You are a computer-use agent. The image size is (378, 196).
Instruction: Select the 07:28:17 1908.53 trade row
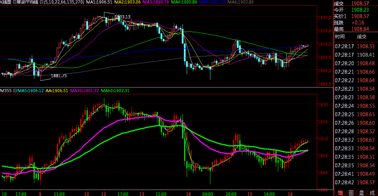click(x=356, y=46)
